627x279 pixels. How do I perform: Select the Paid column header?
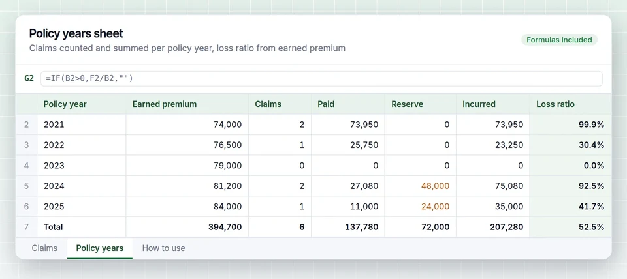click(x=348, y=104)
